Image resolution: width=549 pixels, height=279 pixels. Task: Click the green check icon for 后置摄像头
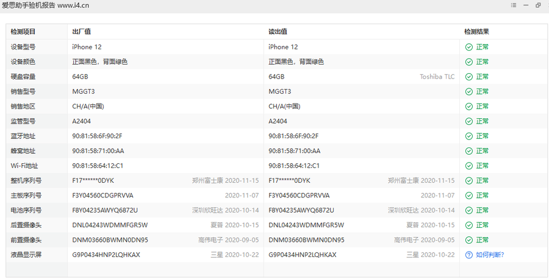tap(469, 225)
